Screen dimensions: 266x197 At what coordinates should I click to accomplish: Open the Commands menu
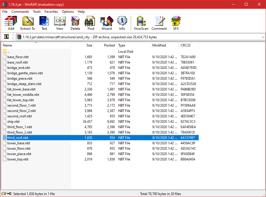20,12
